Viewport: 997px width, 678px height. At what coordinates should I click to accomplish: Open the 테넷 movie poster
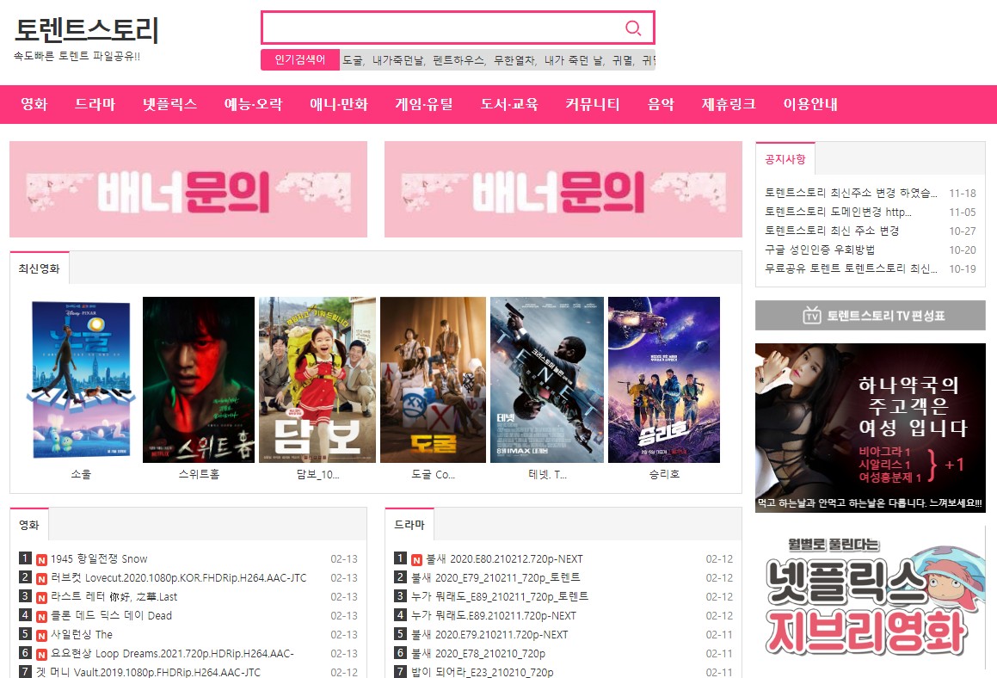pos(546,379)
